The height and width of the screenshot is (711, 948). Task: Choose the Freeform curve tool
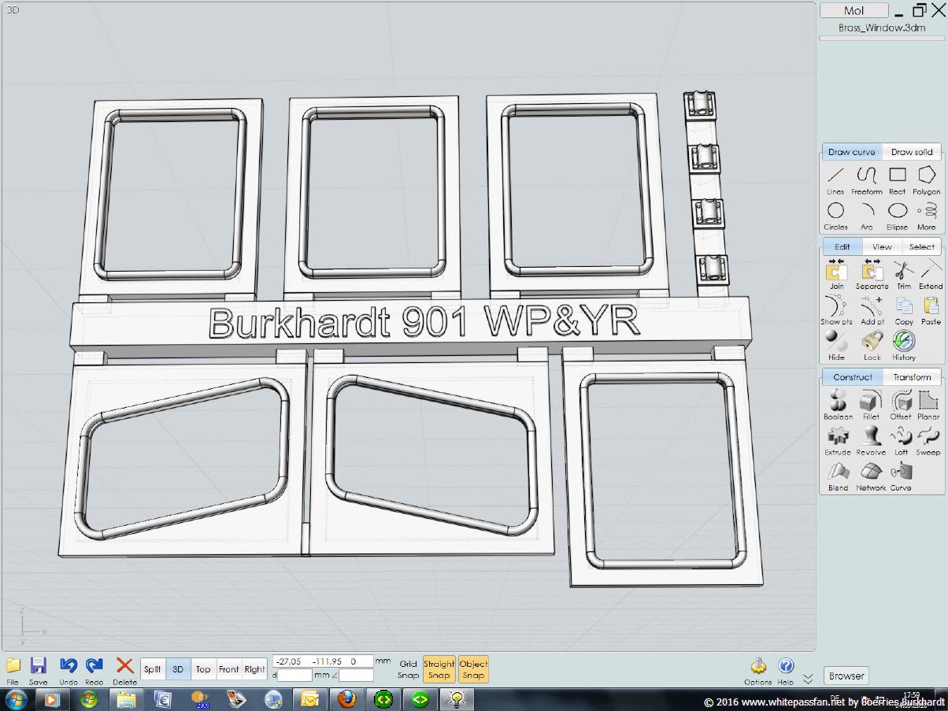[x=866, y=180]
